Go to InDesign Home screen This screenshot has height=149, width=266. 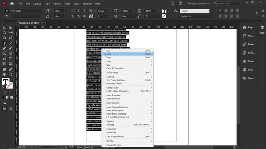pyautogui.click(x=12, y=4)
